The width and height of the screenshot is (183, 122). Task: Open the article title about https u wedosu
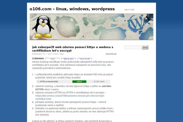click(x=73, y=49)
